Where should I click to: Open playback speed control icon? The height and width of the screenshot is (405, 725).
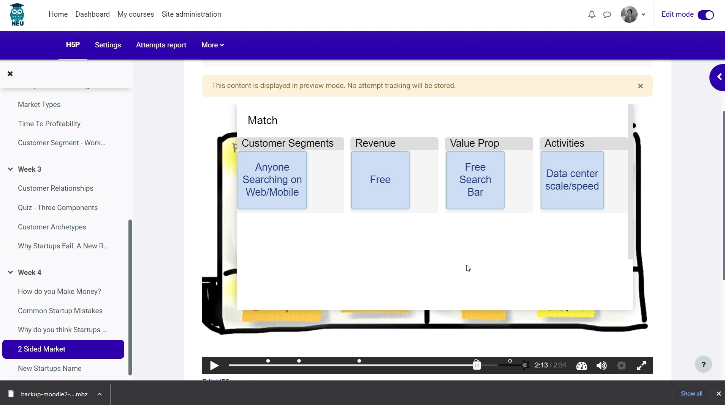[581, 366]
